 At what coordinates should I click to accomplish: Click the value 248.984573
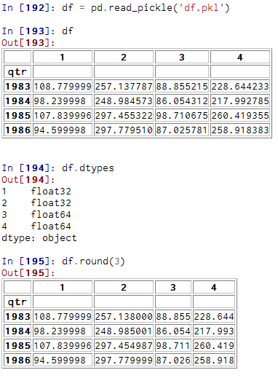[124, 101]
